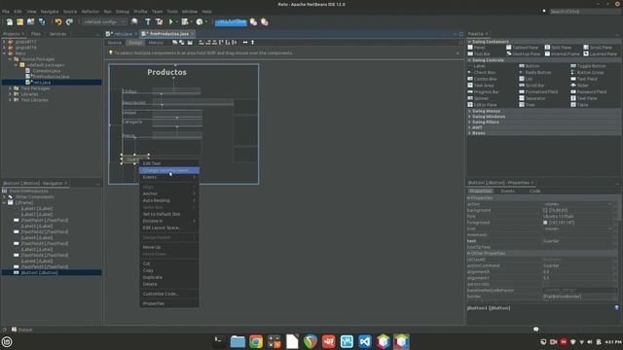Screen dimensions: 623x350
Task: Open the Code tab in Properties panel
Action: (x=534, y=192)
